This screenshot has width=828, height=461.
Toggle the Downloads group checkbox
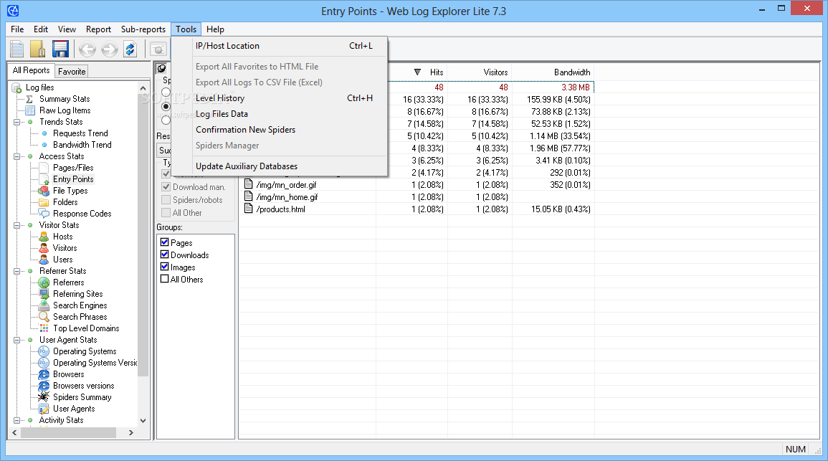[165, 255]
